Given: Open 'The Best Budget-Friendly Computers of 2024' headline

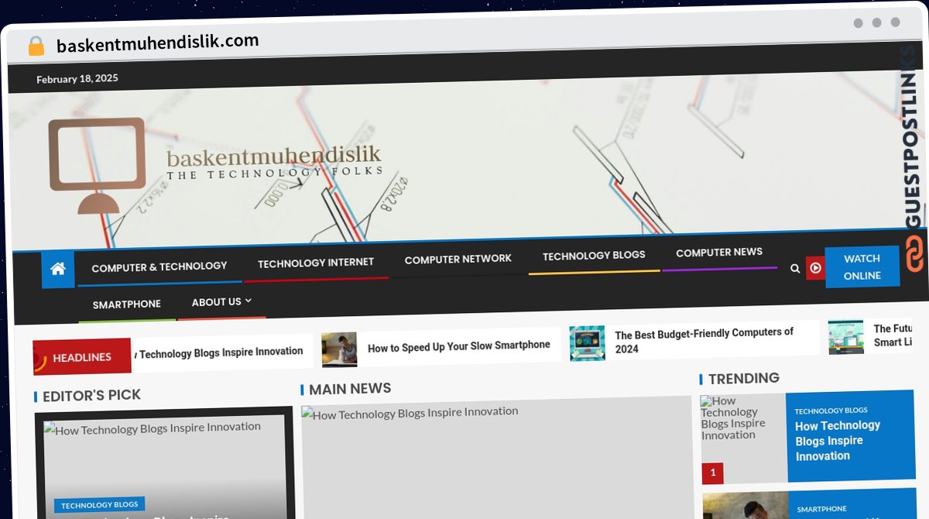Looking at the screenshot, I should point(704,340).
